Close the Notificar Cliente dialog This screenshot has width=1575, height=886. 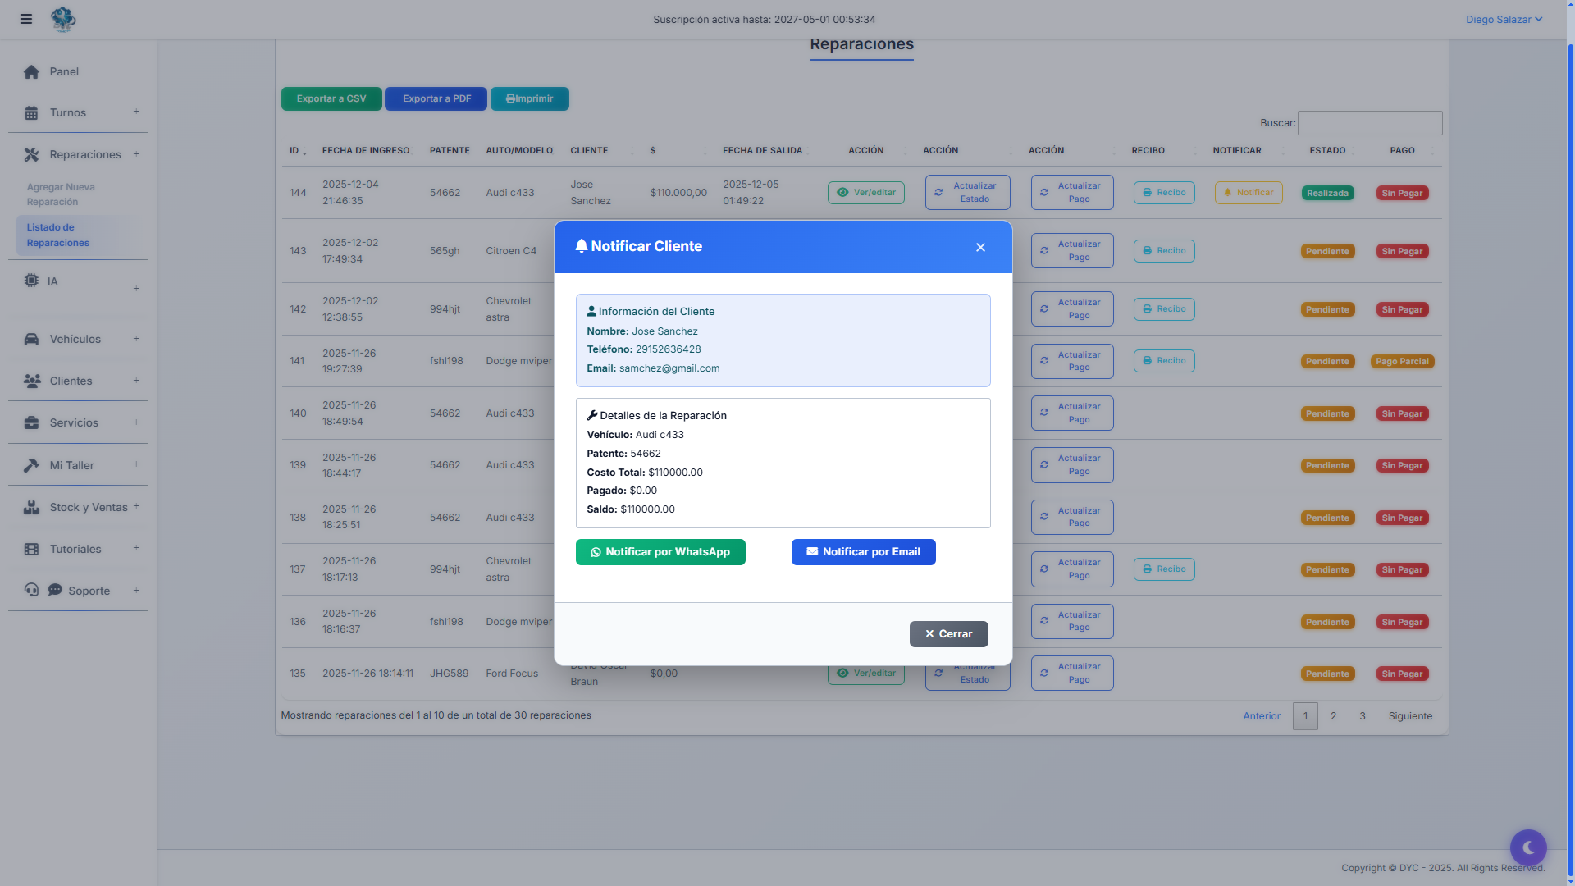click(x=980, y=247)
